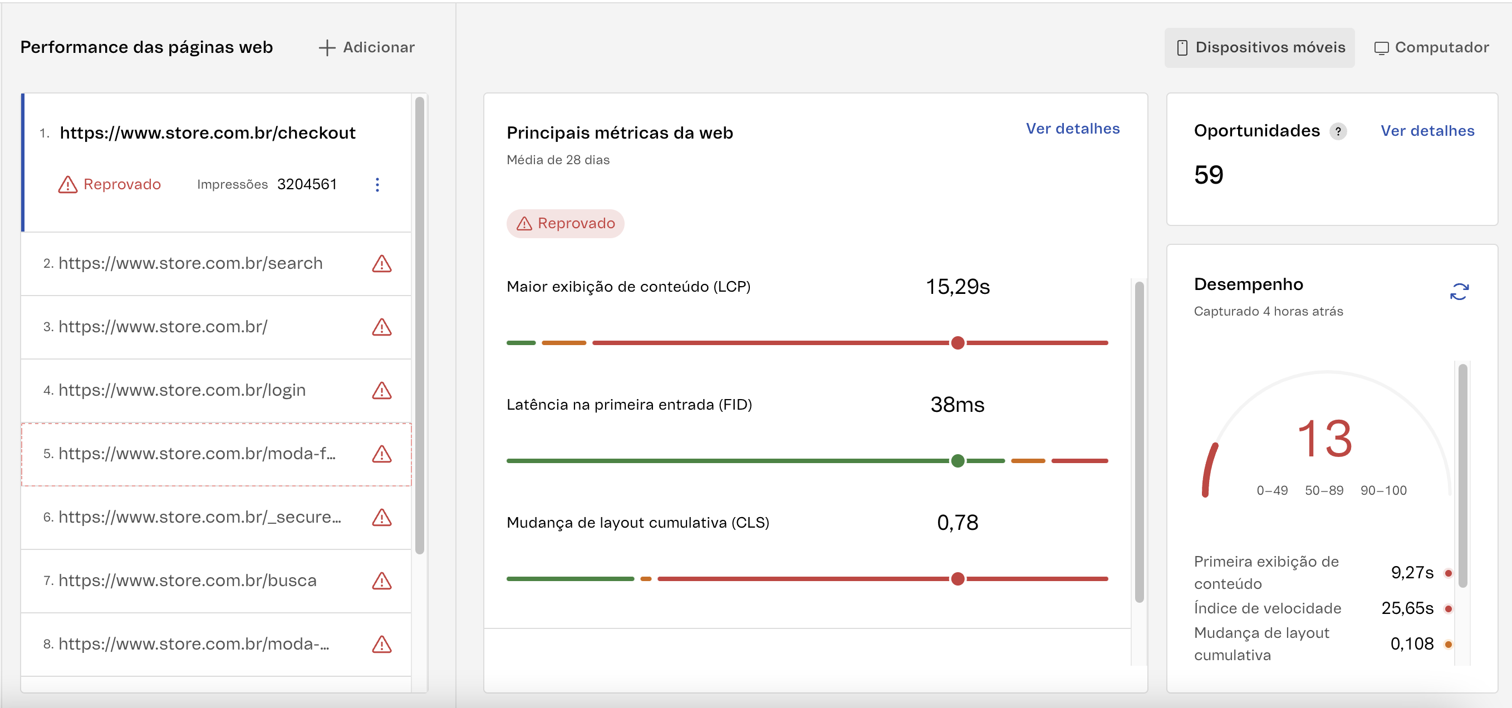
Task: Click the Desempenho panel scrollbar
Action: pos(1462,475)
